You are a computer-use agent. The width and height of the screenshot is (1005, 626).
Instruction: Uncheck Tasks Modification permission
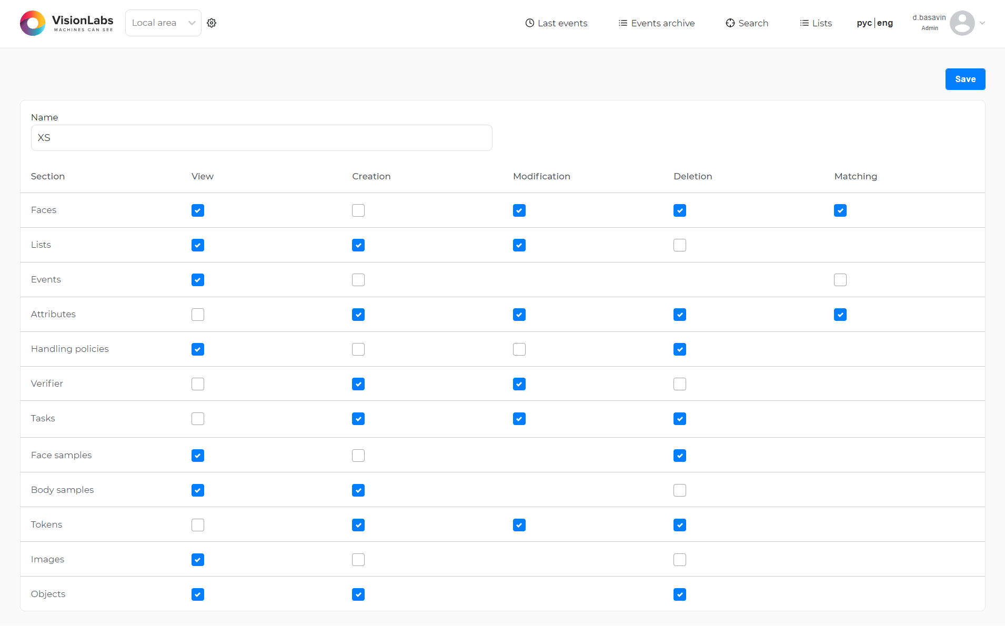(519, 419)
